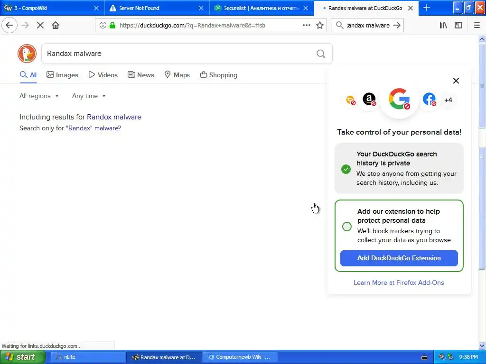Viewport: 486px width, 364px height.
Task: Open page actions three-dot menu
Action: pos(306,26)
